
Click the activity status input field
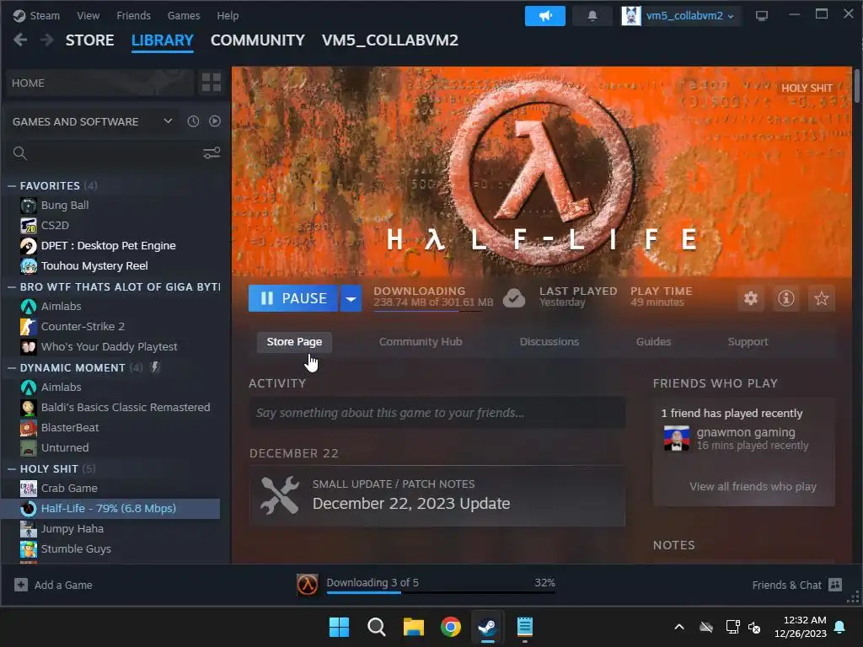click(437, 413)
